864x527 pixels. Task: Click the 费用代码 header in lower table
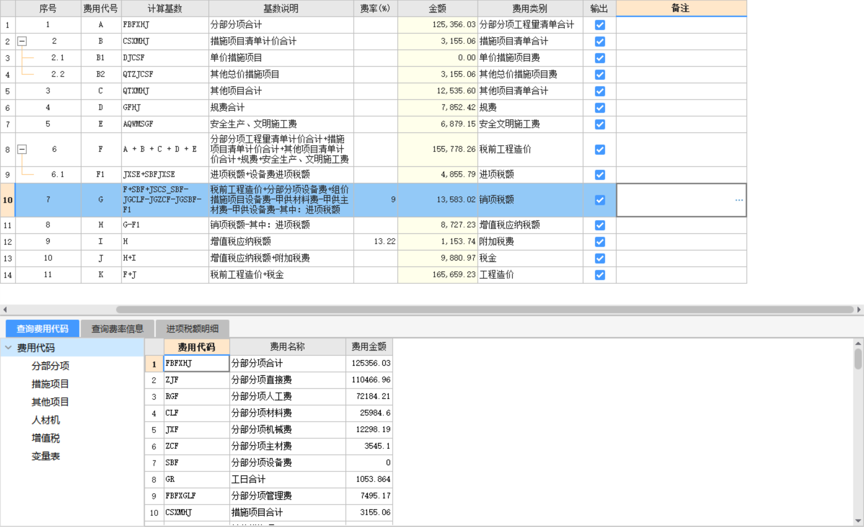(197, 347)
